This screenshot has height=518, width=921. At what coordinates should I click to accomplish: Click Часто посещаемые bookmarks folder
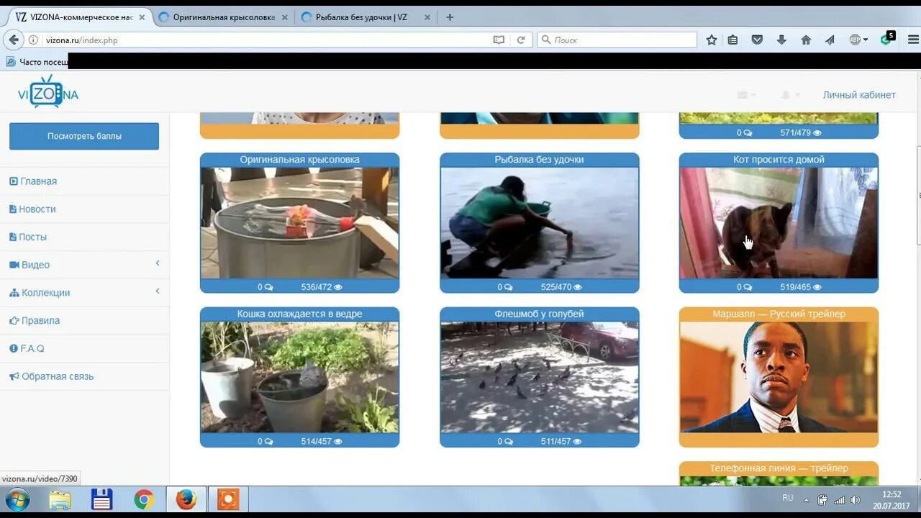coord(37,62)
